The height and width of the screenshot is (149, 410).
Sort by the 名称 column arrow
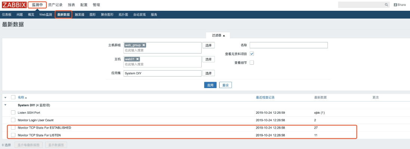(x=26, y=97)
